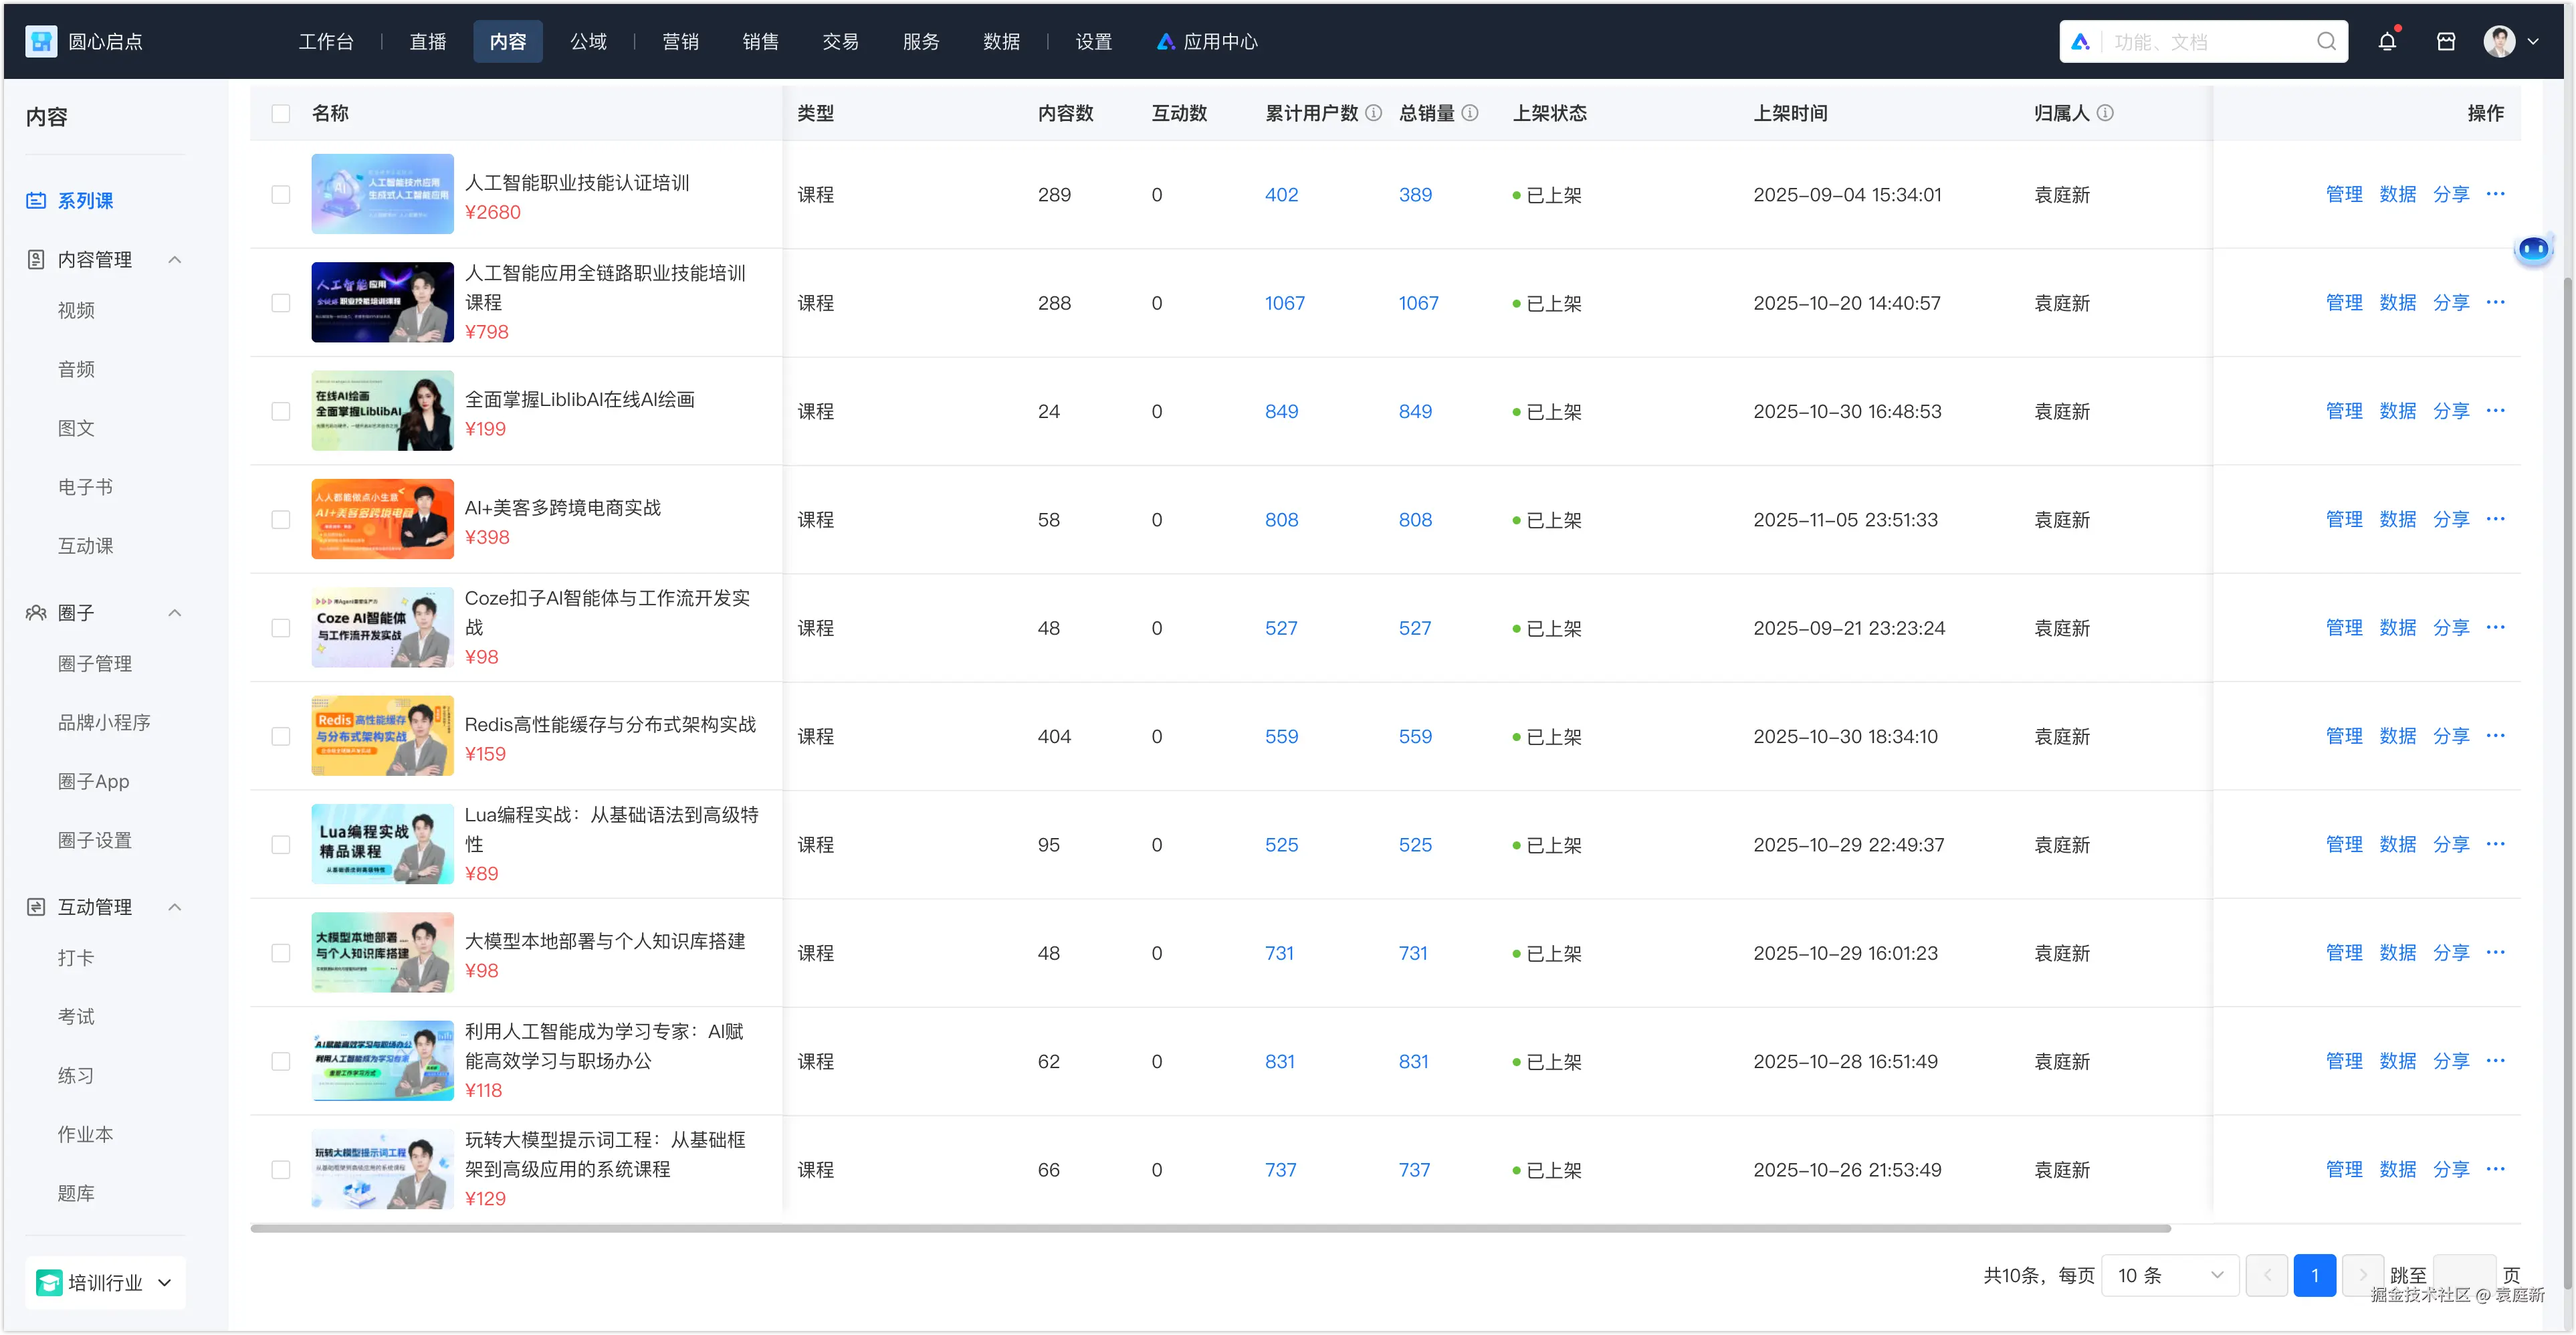The height and width of the screenshot is (1335, 2576).
Task: Click the horizontal scrollbar under the table
Action: pyautogui.click(x=1210, y=1228)
